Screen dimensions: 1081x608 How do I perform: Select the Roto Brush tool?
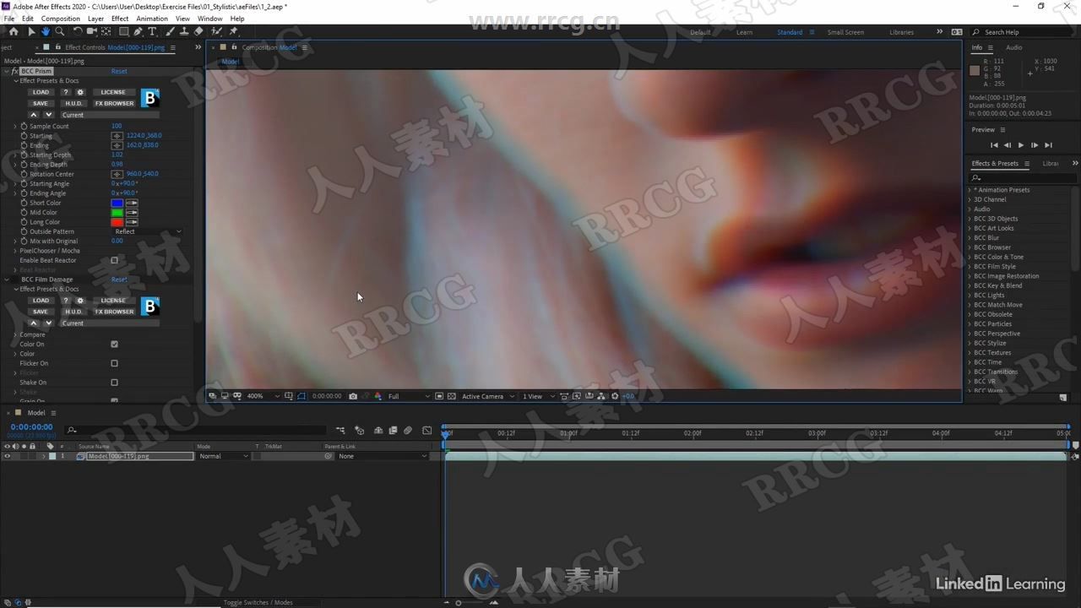216,31
